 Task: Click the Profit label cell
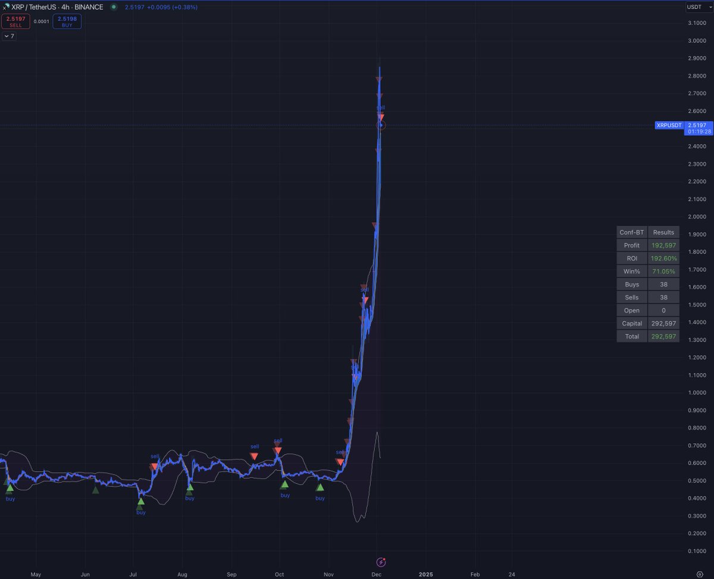(632, 245)
